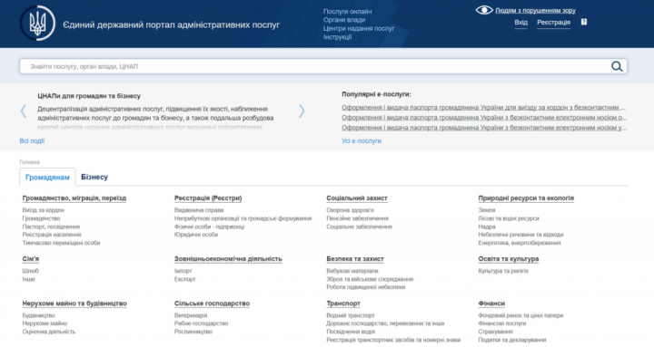
Task: Click Юридичні особи subcategory
Action: 196,235
